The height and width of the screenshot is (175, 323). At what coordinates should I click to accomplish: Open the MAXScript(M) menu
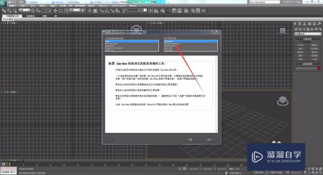pos(119,6)
